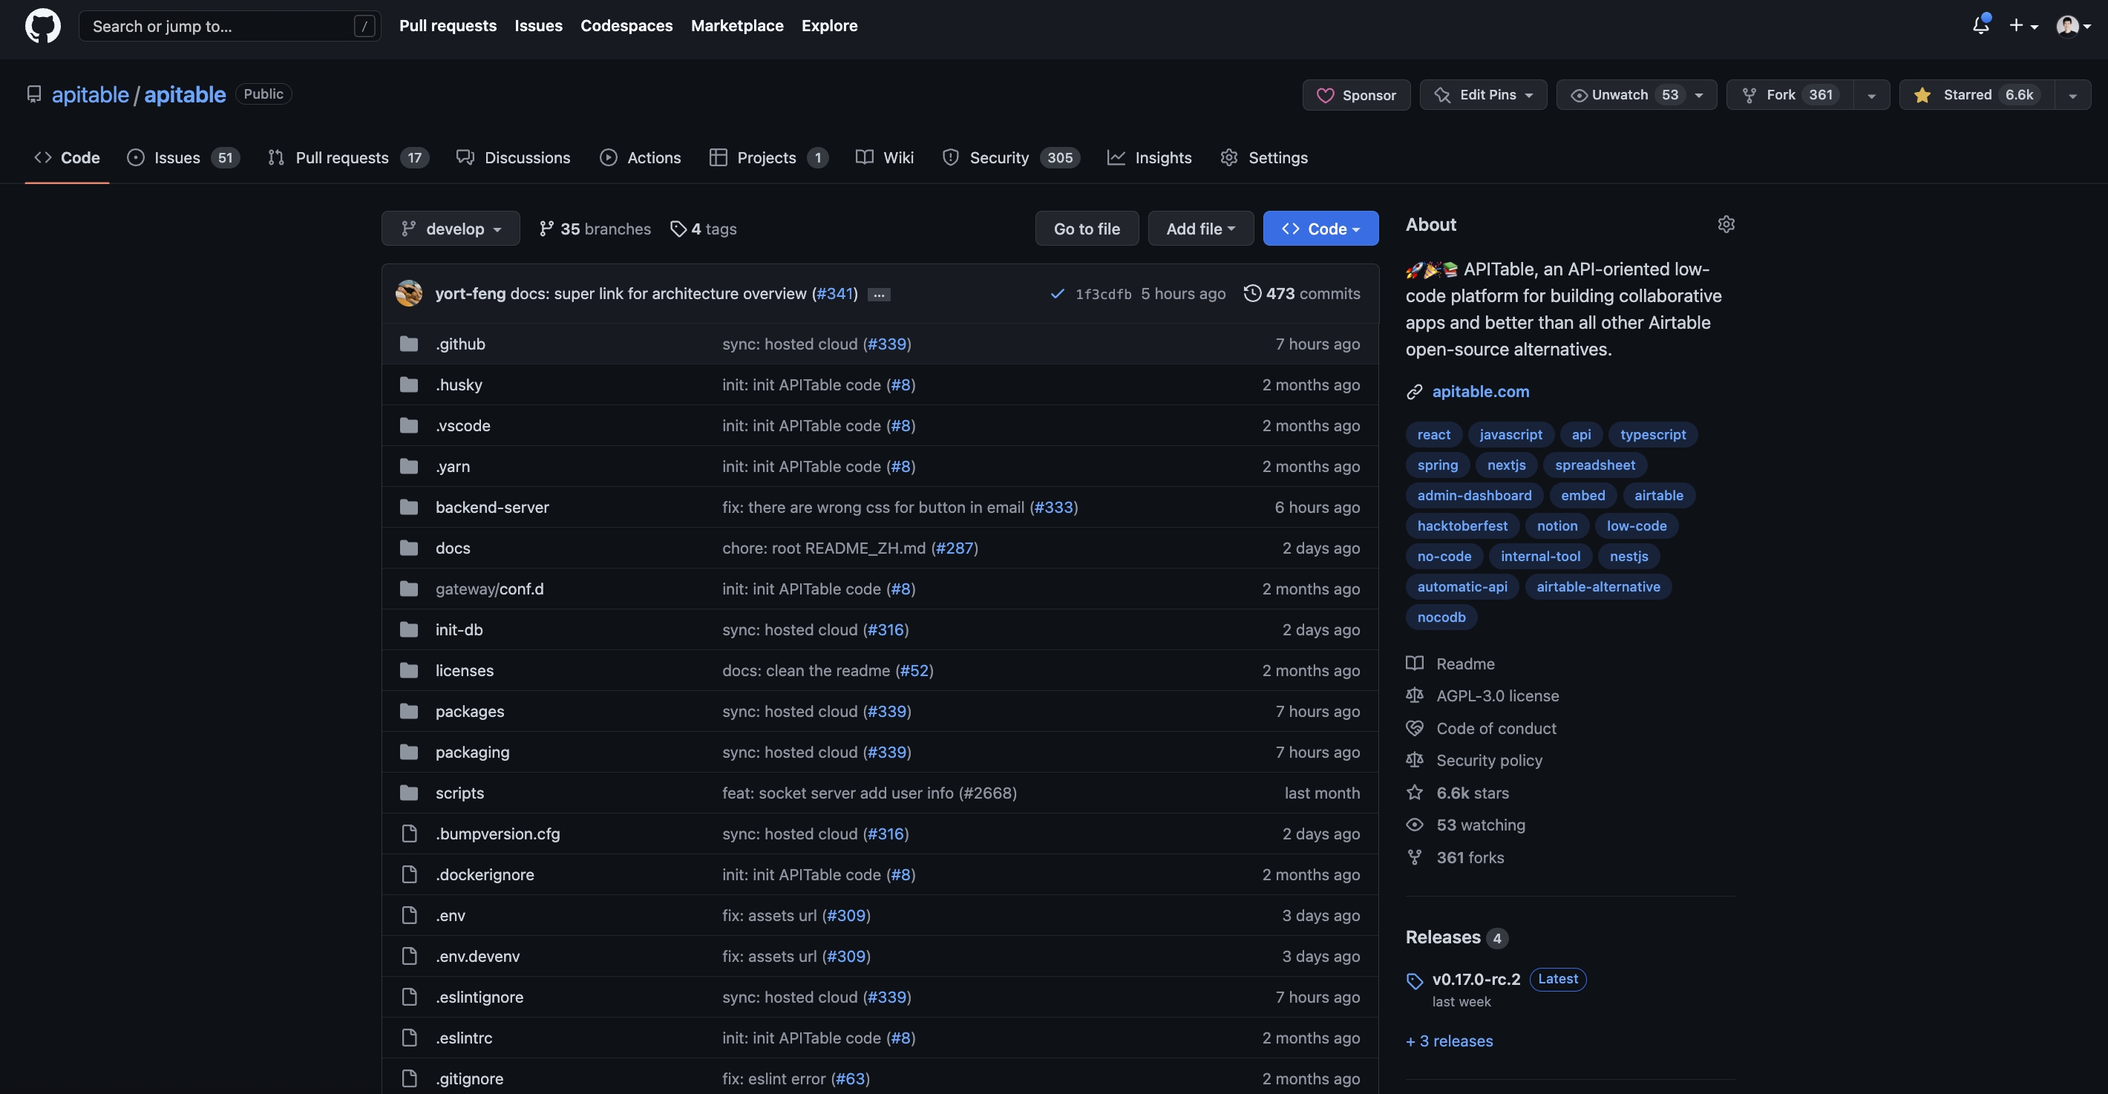
Task: Open the green Code dropdown button
Action: (x=1320, y=229)
